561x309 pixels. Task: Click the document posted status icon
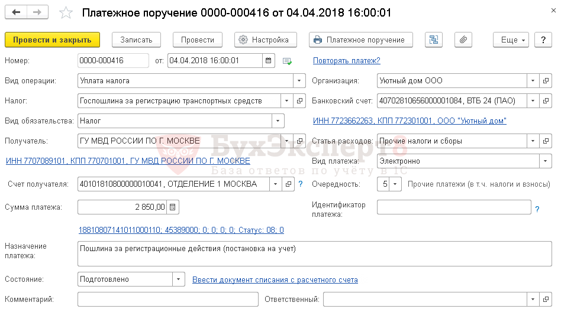coord(287,61)
